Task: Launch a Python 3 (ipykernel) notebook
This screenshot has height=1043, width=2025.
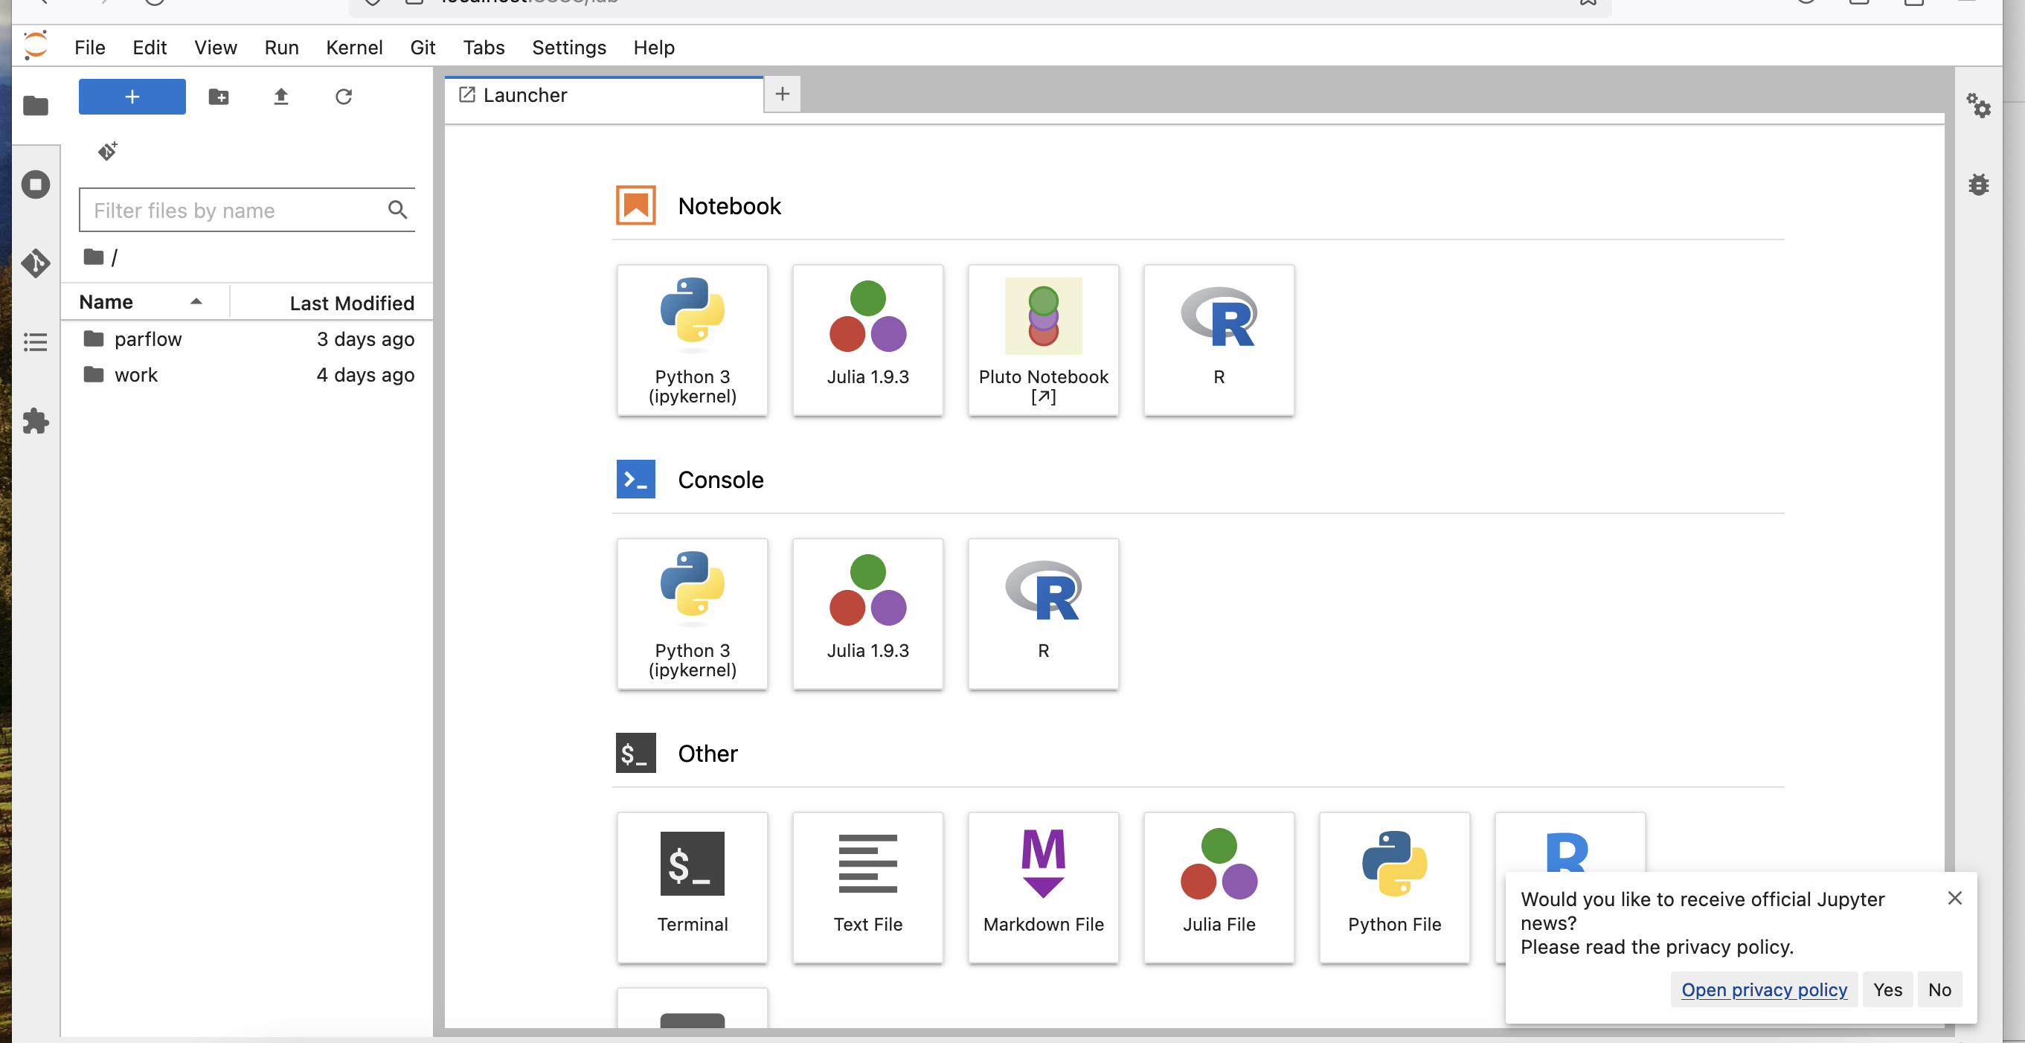Action: tap(693, 339)
